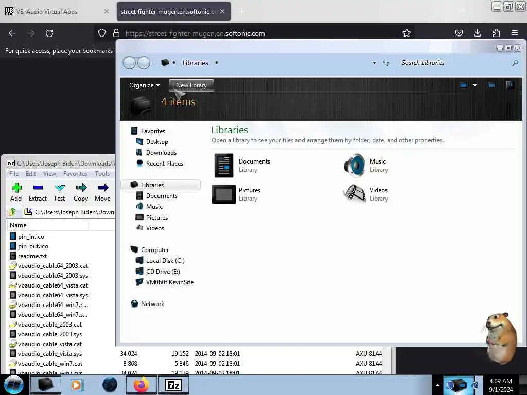Open Firefox extensions puzzle icon

pos(496,33)
